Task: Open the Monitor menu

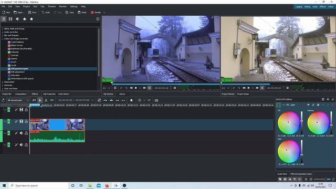Action: coord(63,6)
